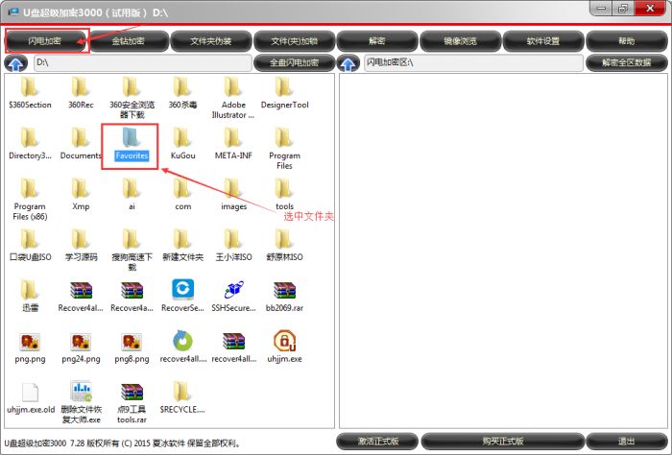The height and width of the screenshot is (455, 672).
Task: Select the png24.png image file
Action: click(x=80, y=342)
